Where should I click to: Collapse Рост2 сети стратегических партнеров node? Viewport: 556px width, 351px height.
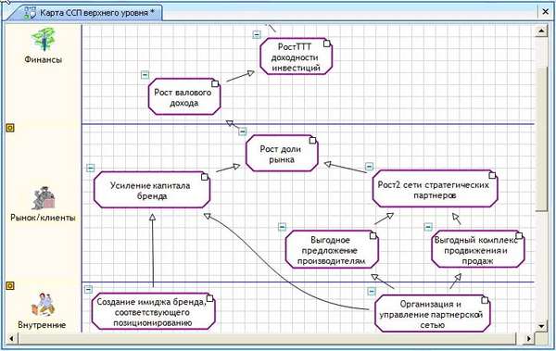tap(369, 167)
